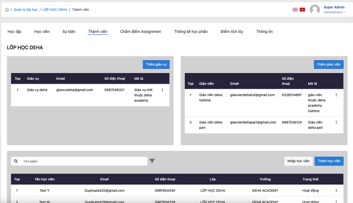Image resolution: width=353 pixels, height=203 pixels.
Task: Open the Sự kiện tab
Action: [x=69, y=32]
